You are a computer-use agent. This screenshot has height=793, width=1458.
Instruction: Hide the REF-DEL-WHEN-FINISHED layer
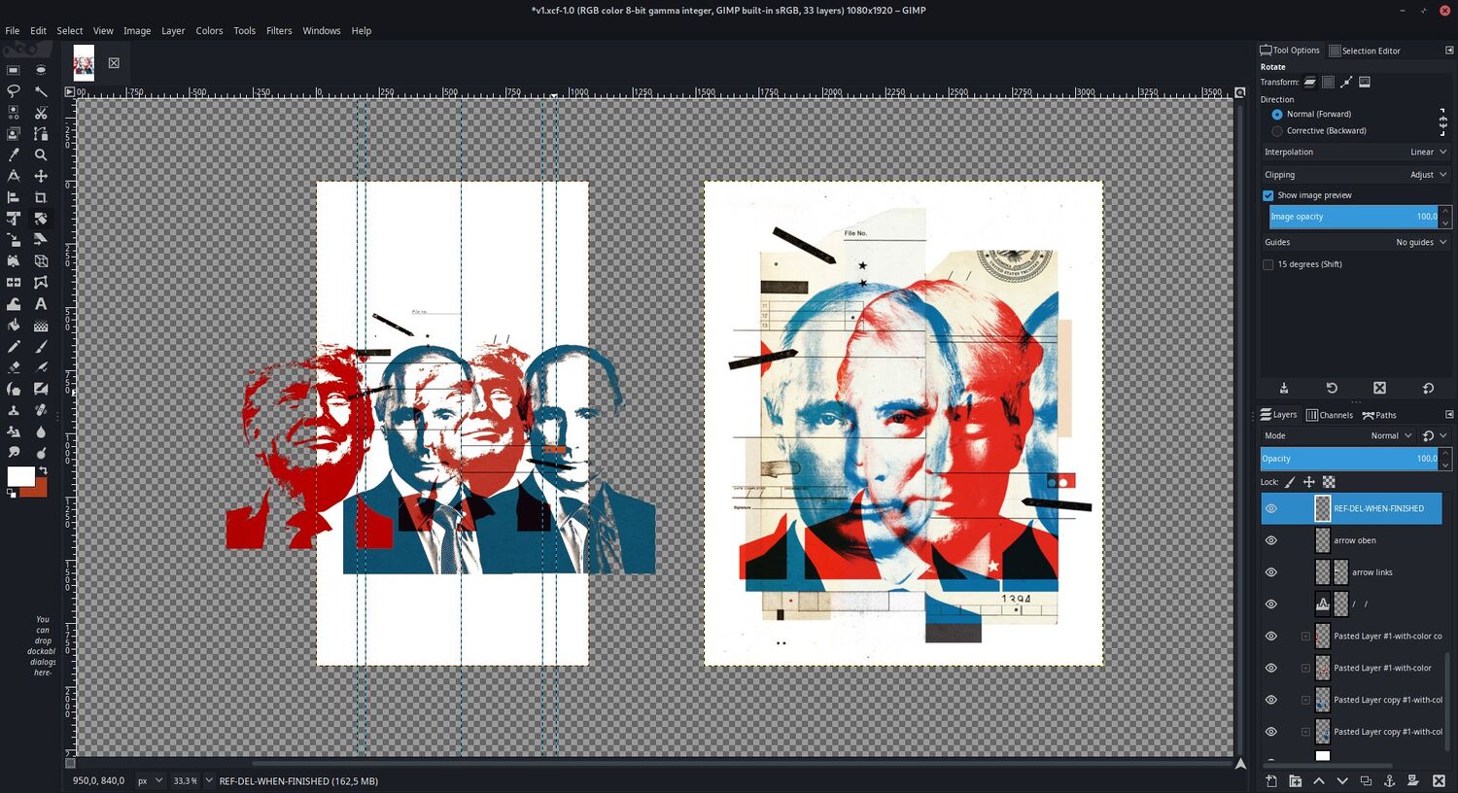pos(1271,508)
